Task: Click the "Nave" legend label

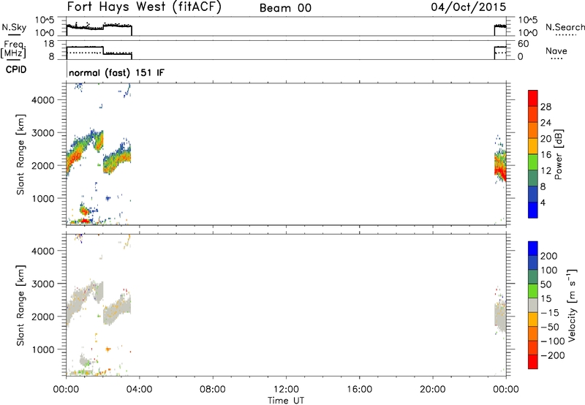Action: [556, 51]
